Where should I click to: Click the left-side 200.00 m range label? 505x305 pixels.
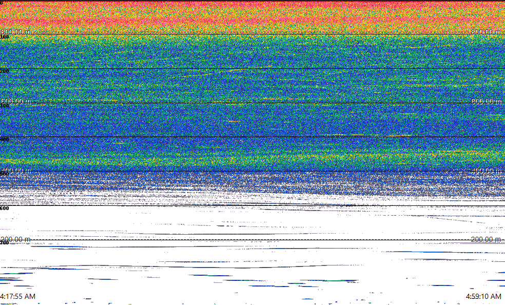(15, 239)
